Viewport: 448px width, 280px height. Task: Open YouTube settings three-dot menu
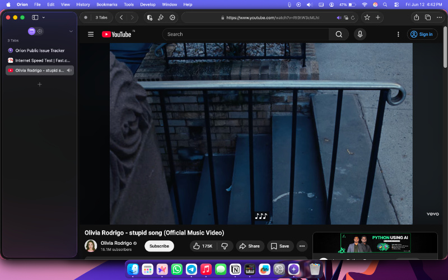tap(398, 34)
